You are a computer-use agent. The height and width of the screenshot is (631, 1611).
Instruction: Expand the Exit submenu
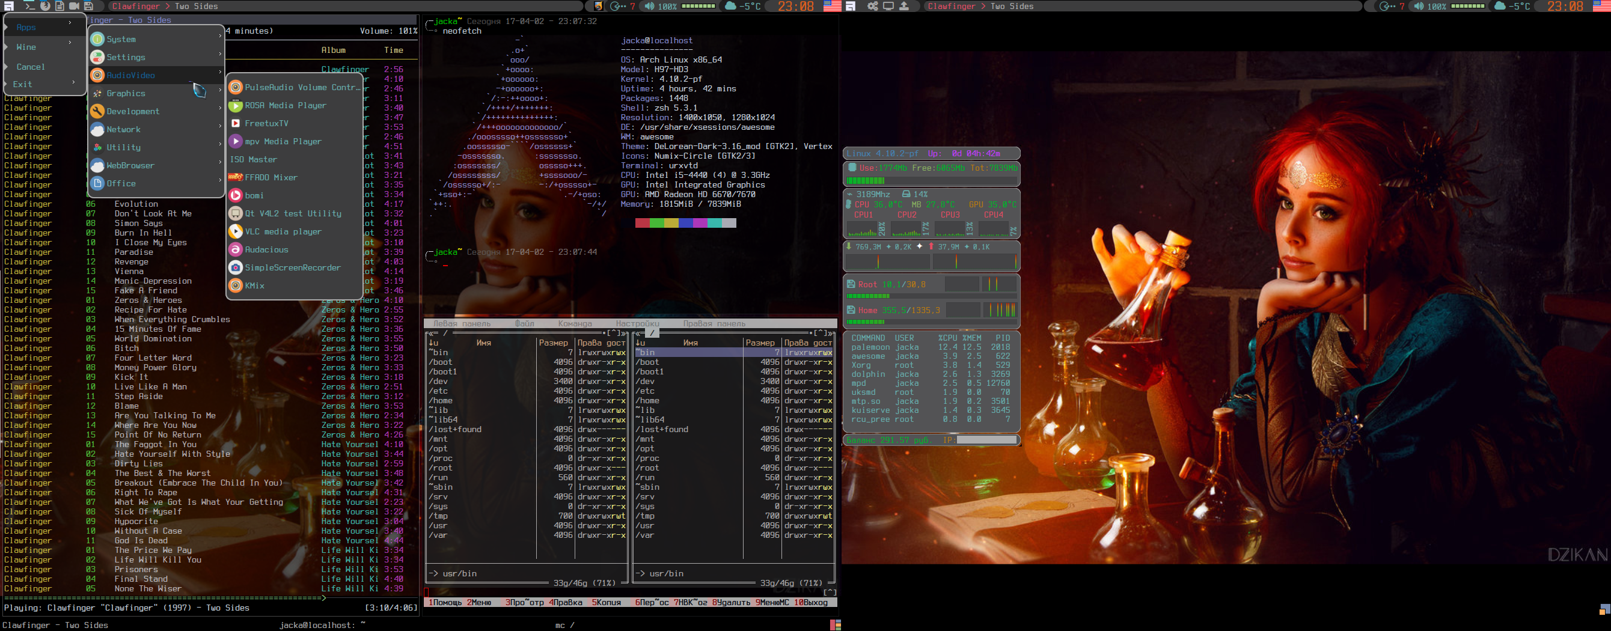[44, 84]
